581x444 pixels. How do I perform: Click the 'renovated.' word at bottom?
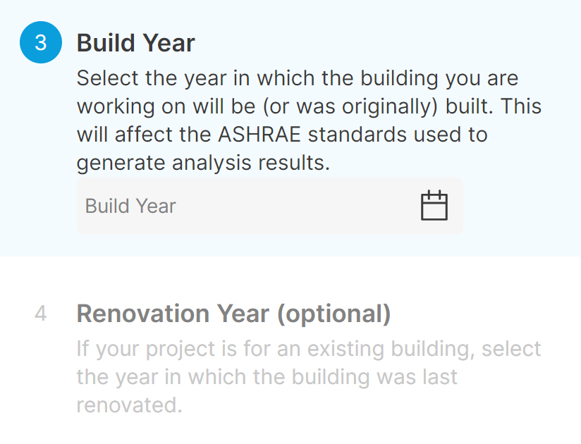[x=129, y=405]
